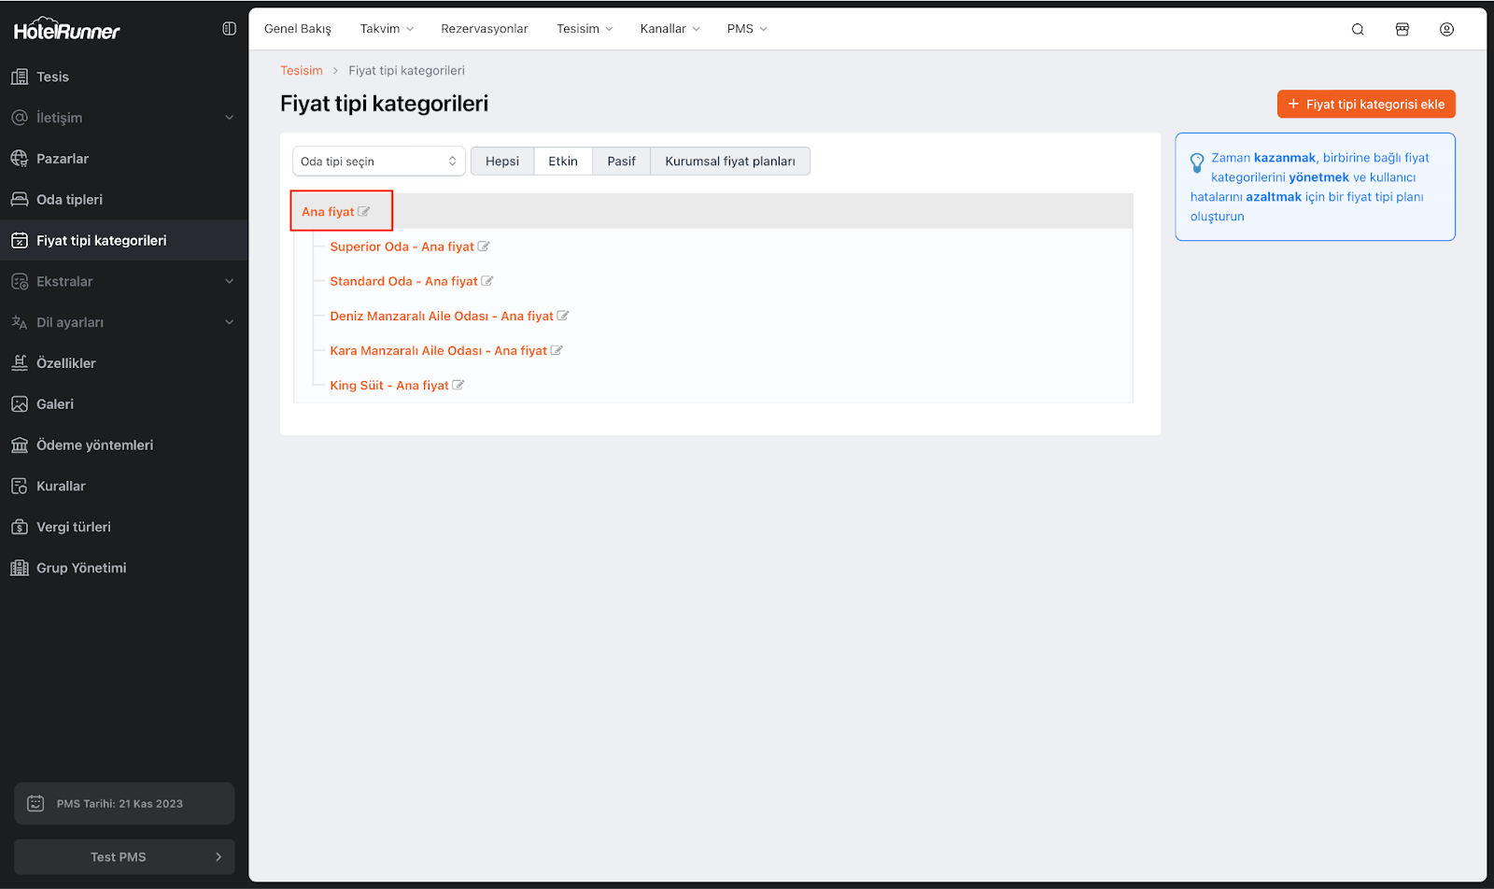Open the Oda tipi seçin dropdown
The image size is (1494, 889).
coord(378,162)
